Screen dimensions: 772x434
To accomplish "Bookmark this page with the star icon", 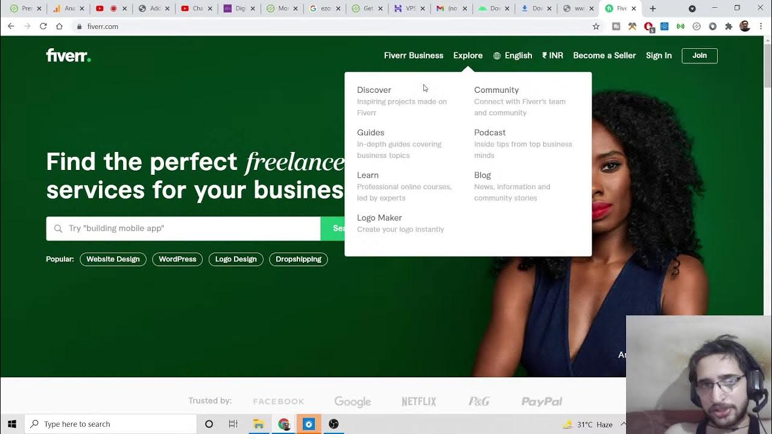I will [596, 27].
